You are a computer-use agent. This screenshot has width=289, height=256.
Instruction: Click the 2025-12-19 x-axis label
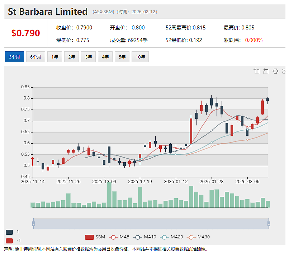point(140,182)
